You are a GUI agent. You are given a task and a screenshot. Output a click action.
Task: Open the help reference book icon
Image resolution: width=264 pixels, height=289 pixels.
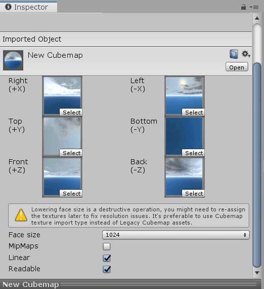pyautogui.click(x=234, y=54)
